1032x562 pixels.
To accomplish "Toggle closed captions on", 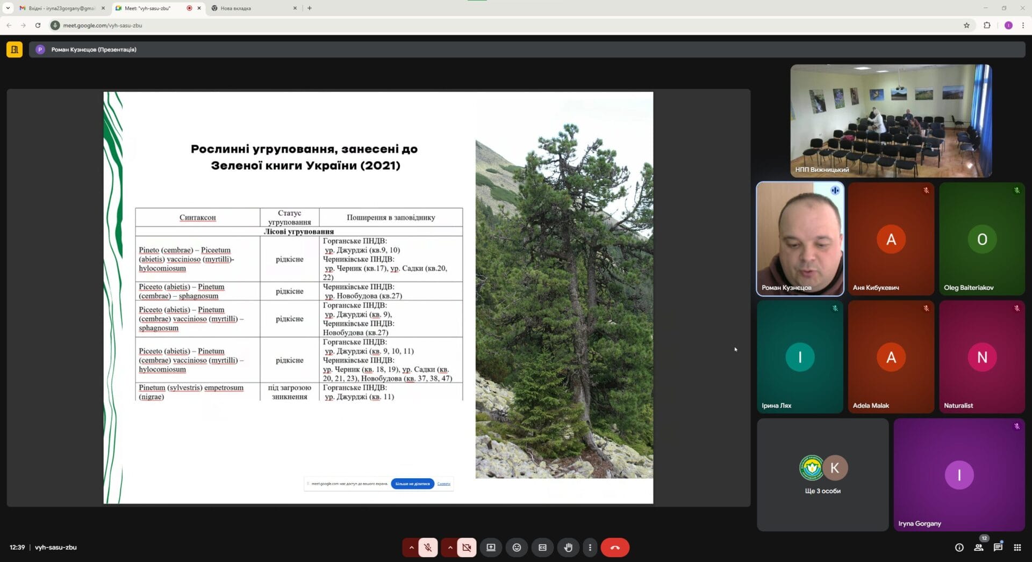I will tap(542, 548).
